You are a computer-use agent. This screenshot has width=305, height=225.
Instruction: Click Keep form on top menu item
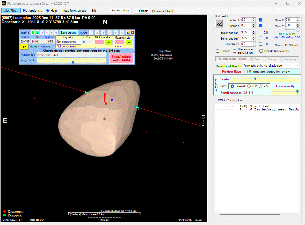pos(74,11)
